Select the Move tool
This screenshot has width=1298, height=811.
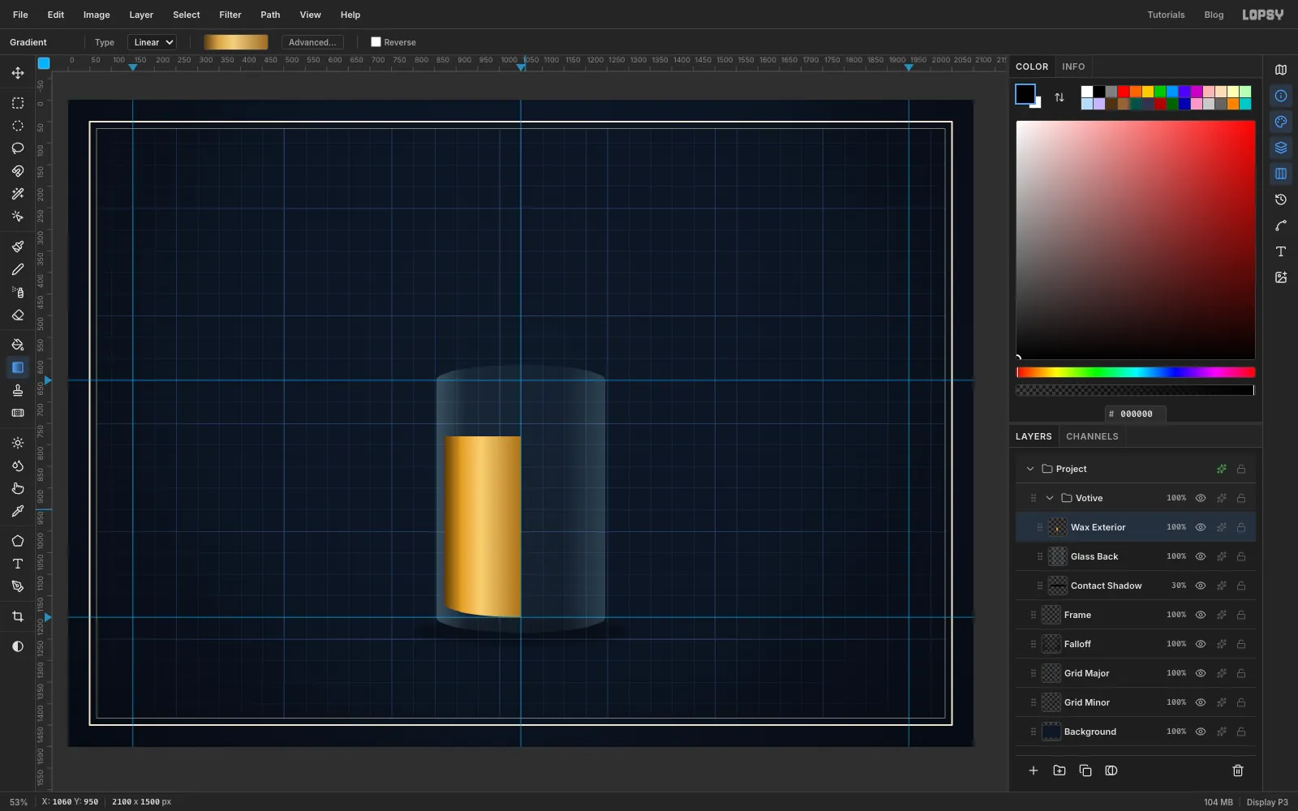point(18,73)
